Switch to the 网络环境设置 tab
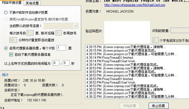Viewport: 189px width, 109px height. point(12,3)
